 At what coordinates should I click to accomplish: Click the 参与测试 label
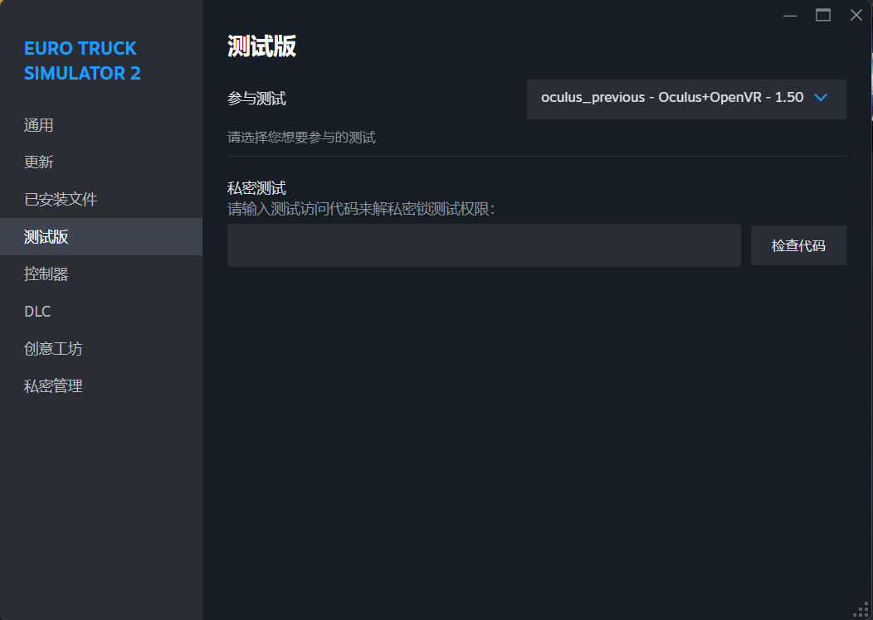[x=256, y=99]
